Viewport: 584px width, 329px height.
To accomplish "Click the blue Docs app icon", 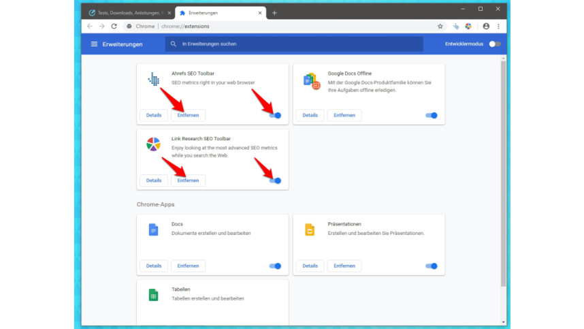I will click(x=153, y=230).
